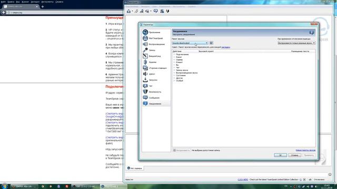Expand the Подключение tree node

[174, 55]
